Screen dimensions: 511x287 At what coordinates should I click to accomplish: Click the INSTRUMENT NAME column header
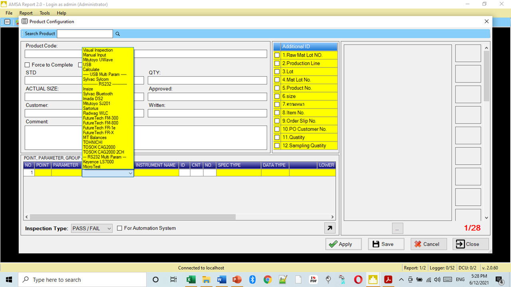coord(156,165)
